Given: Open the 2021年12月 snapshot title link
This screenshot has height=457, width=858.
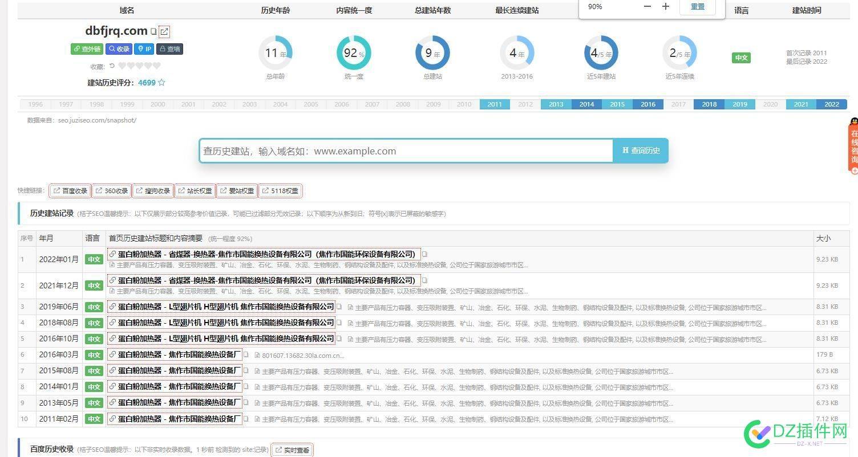Looking at the screenshot, I should [264, 280].
